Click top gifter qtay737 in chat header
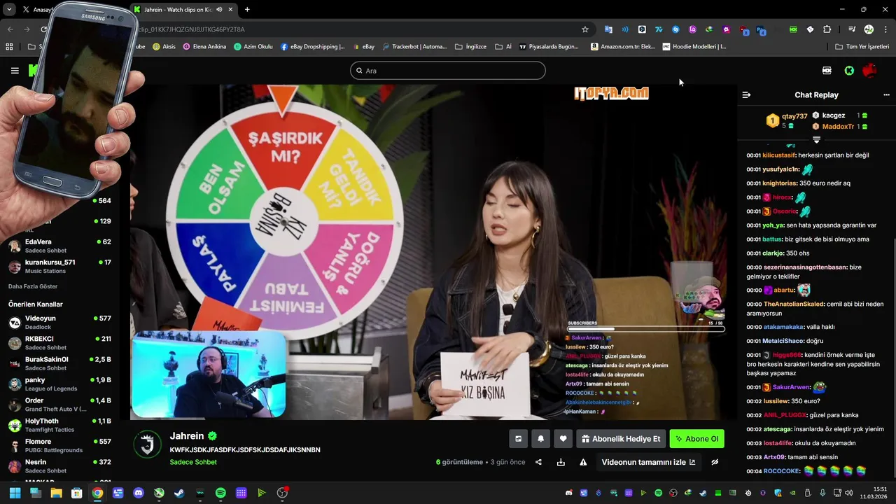Image resolution: width=896 pixels, height=504 pixels. 794,116
